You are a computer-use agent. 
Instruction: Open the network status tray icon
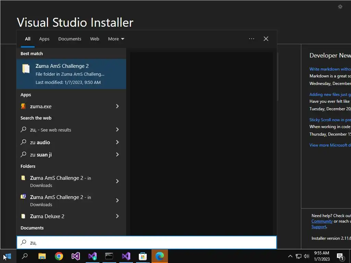299,256
